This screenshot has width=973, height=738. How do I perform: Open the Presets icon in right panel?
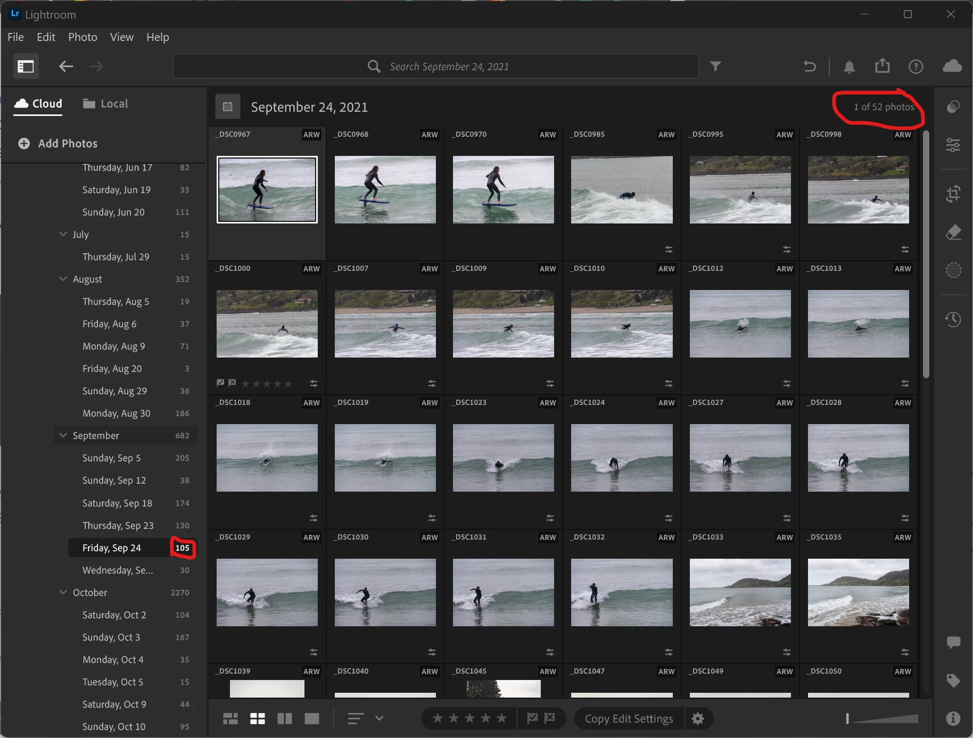click(x=953, y=106)
